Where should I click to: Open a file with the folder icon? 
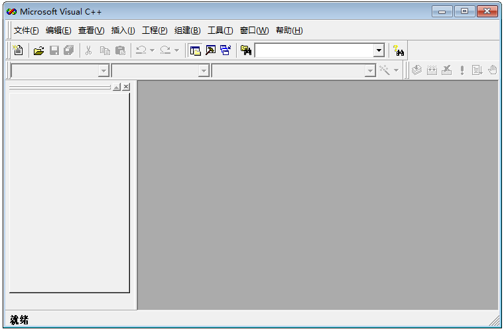coord(38,50)
